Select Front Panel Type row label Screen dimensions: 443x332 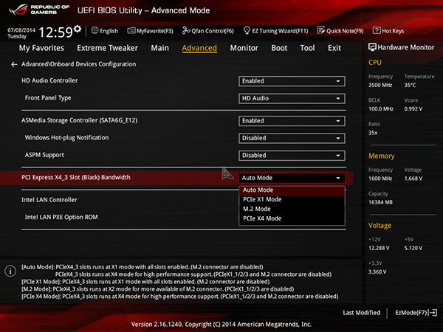[x=48, y=98]
